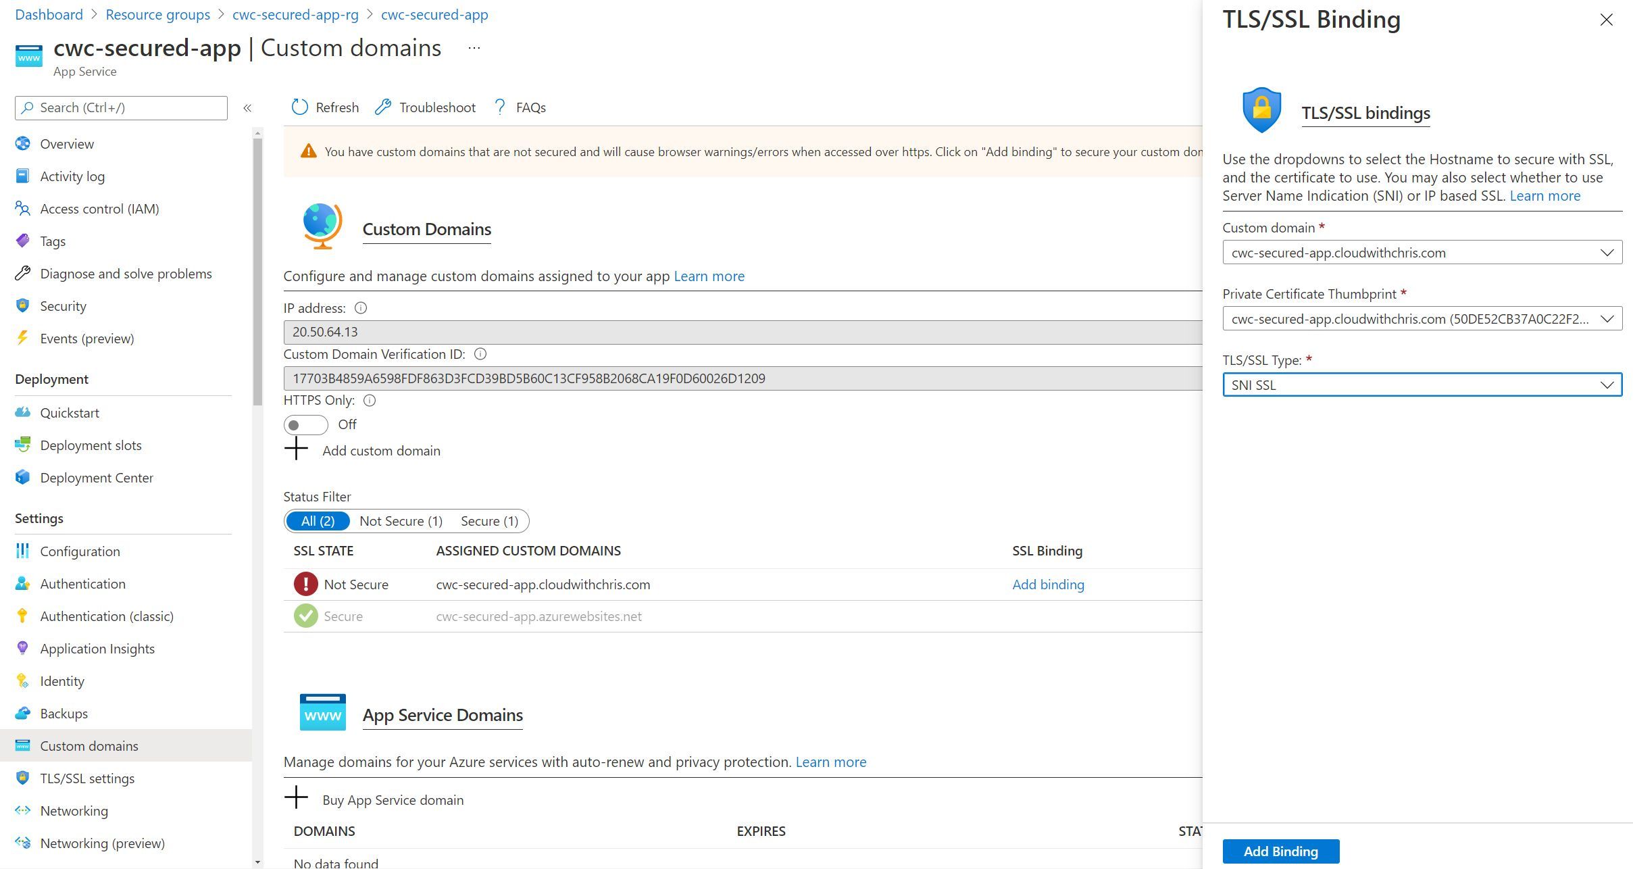The image size is (1633, 869).
Task: Select Access control (IAM) in sidebar
Action: click(99, 208)
